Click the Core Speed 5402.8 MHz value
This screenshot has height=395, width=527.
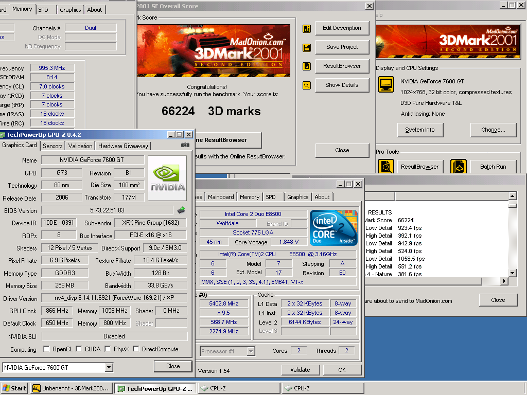[224, 303]
